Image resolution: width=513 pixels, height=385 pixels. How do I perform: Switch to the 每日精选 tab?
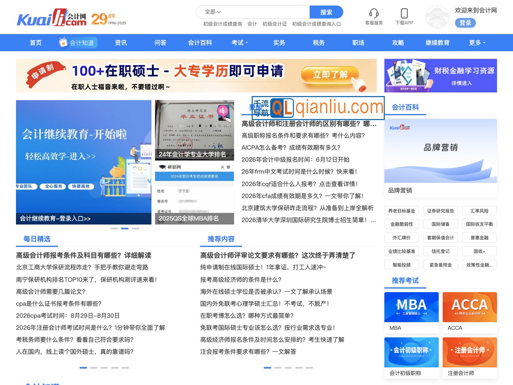[37, 239]
